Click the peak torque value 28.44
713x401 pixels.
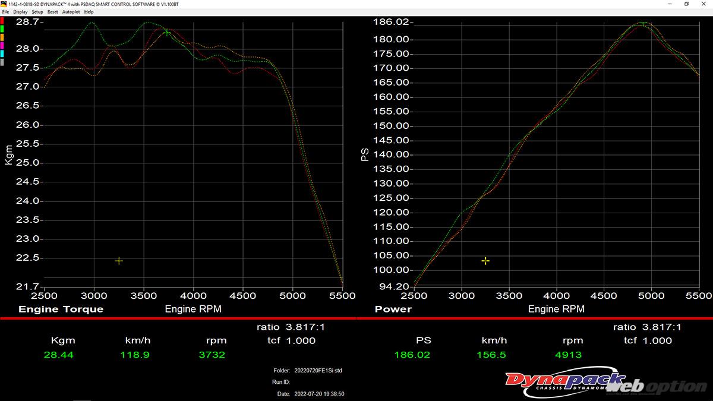click(x=56, y=355)
